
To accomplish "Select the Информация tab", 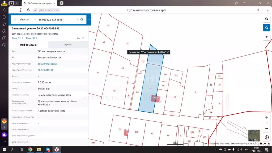I will click(28, 45).
